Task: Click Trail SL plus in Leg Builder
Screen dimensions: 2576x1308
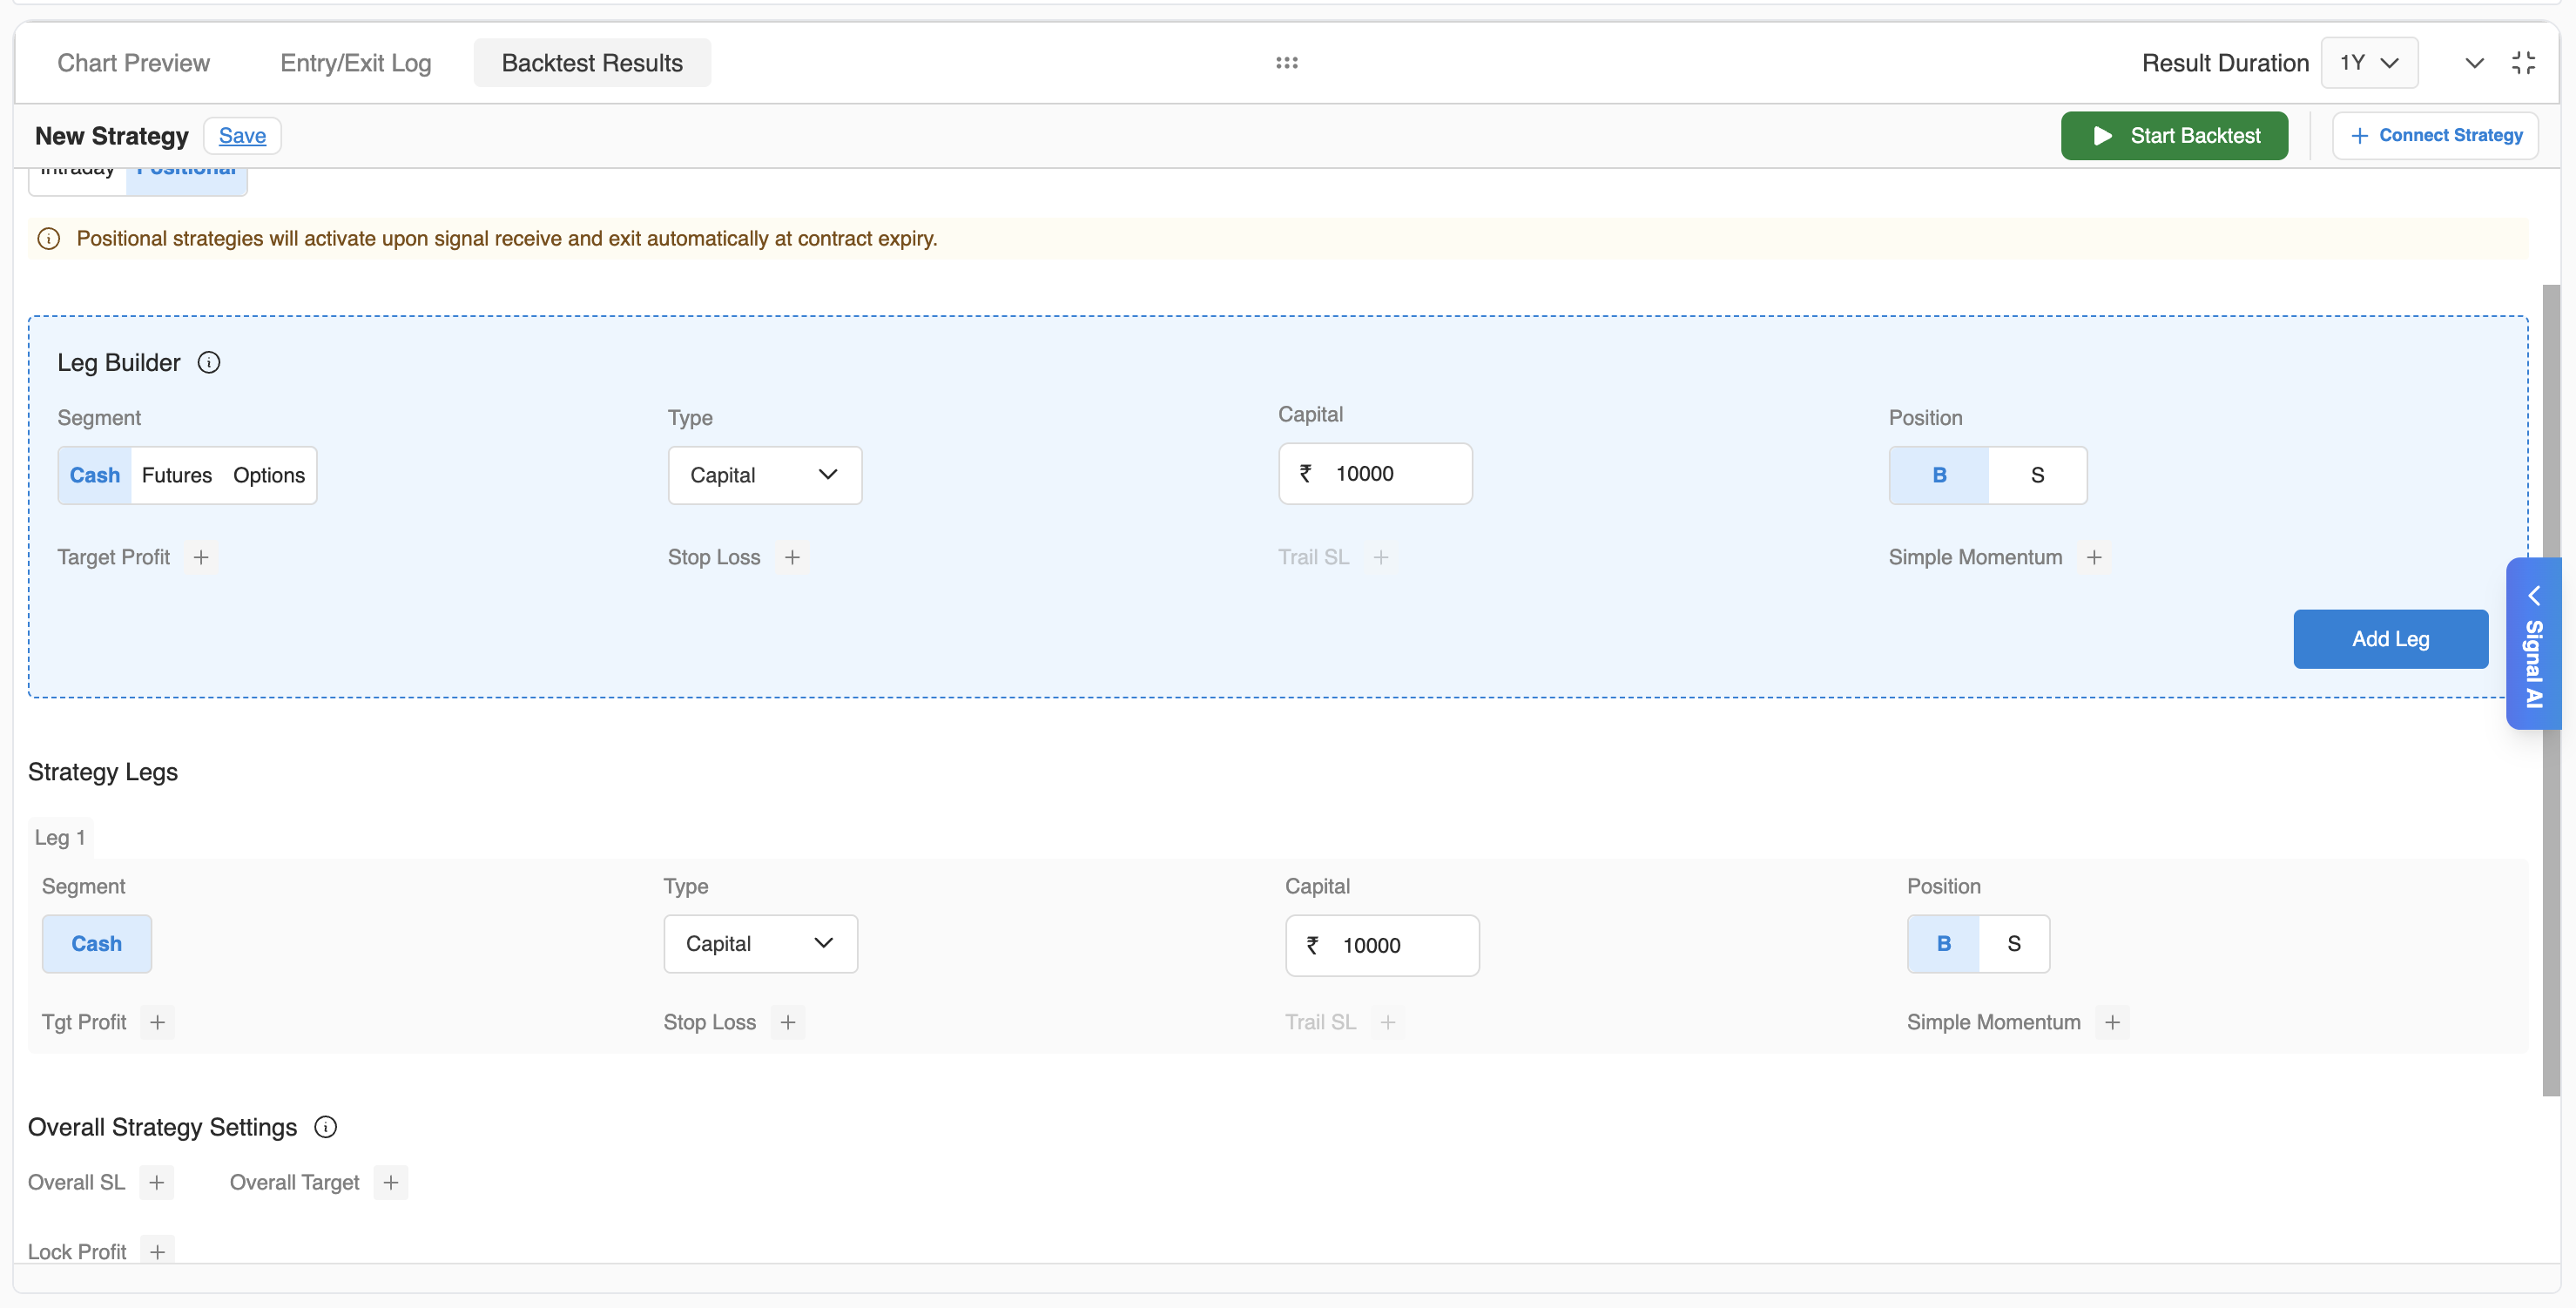Action: click(1381, 557)
